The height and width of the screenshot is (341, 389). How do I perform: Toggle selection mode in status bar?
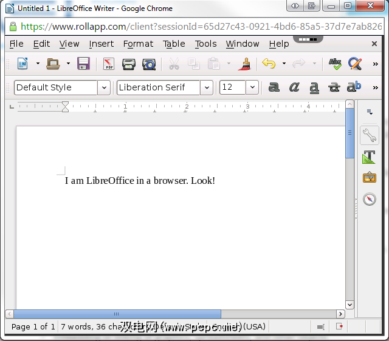[321, 327]
